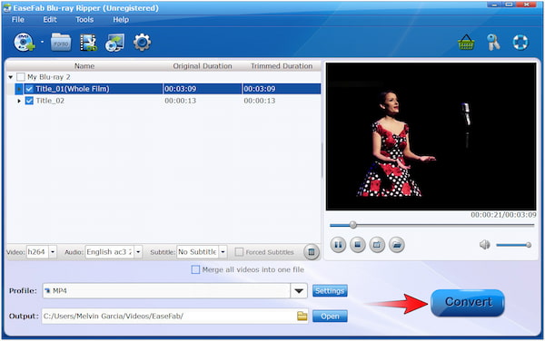Open the Profile MP4 dropdown arrow
The width and height of the screenshot is (545, 341).
point(299,291)
